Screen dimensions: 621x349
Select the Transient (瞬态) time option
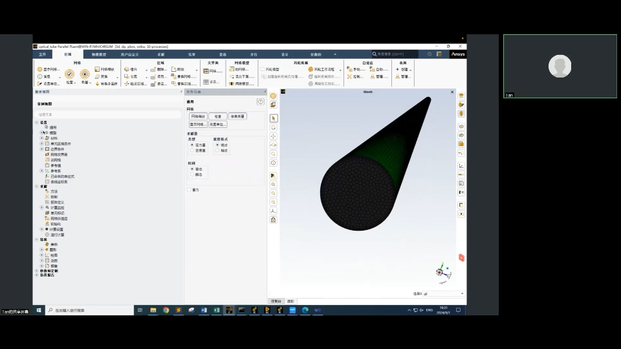(192, 174)
